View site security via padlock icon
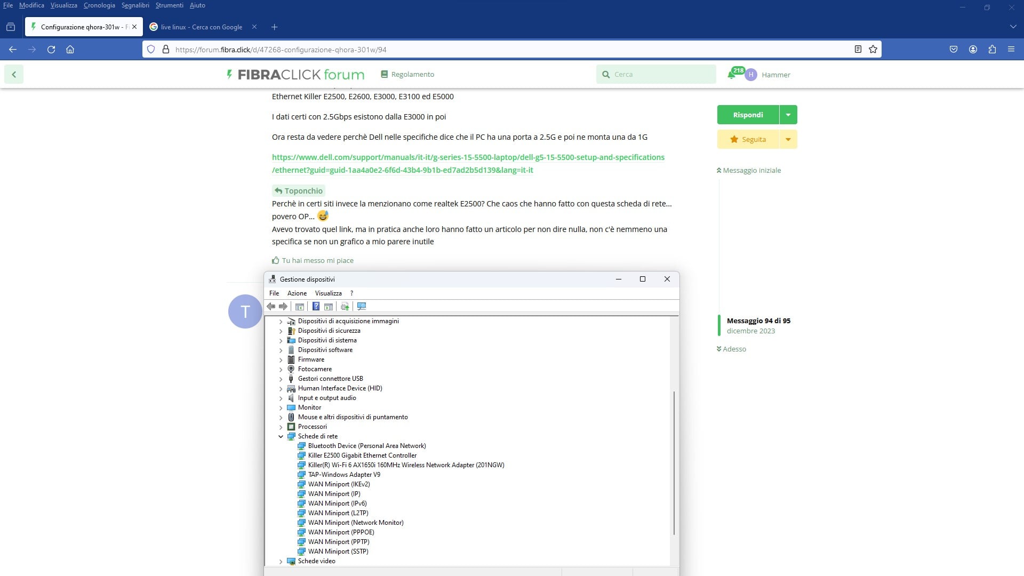This screenshot has height=576, width=1024. pos(165,49)
